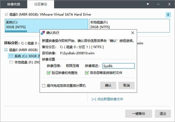The image size is (175, 122).
Task: Click the 确认 button in dialog
Action: pos(108,86)
